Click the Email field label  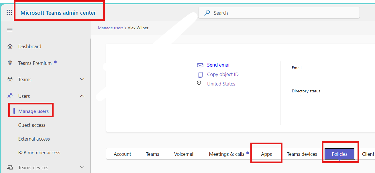(297, 68)
